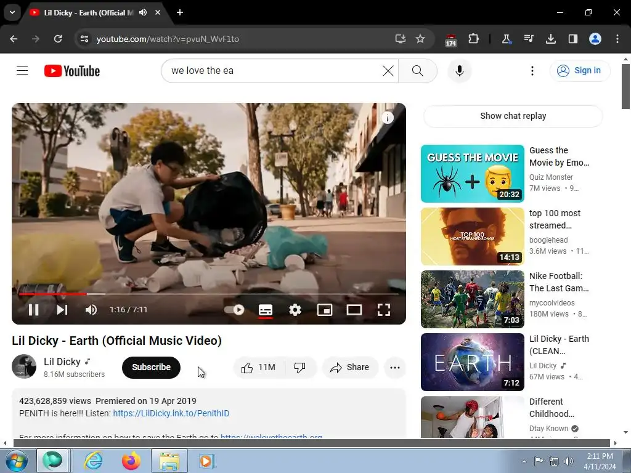
Task: Click '423,628,859 views' text
Action: [x=55, y=401]
